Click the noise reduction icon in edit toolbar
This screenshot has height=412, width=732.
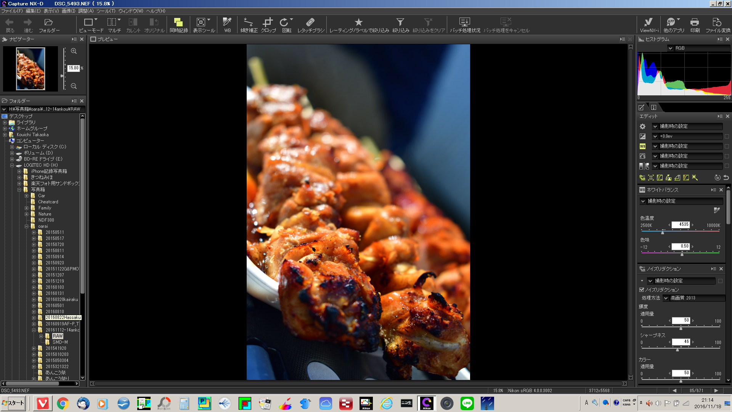click(642, 178)
